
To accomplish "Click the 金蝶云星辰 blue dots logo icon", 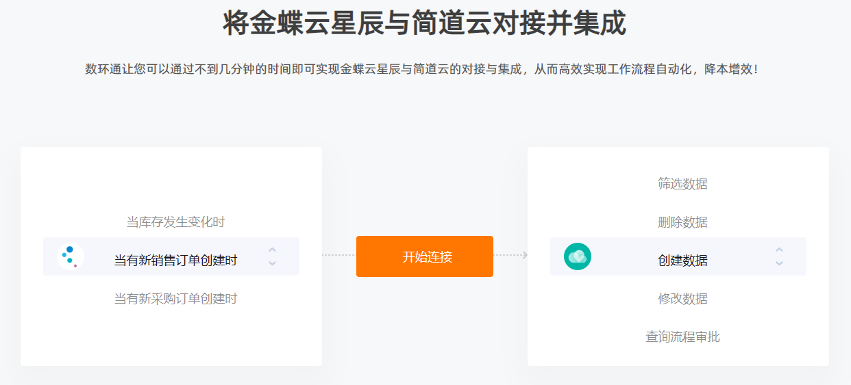I will (x=70, y=256).
